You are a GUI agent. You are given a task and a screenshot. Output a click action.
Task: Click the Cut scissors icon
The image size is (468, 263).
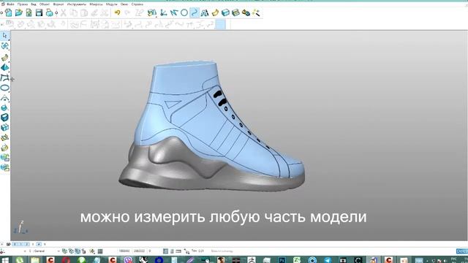(x=64, y=12)
